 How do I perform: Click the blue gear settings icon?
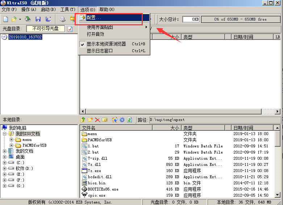click(122, 120)
